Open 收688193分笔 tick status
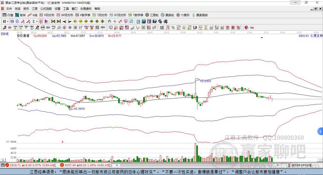 click(300, 165)
